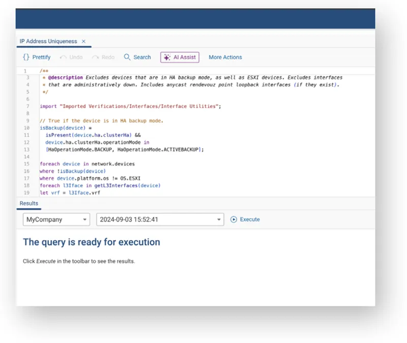Screen dimensions: 407x343
Task: Open the 2024-09-03 15:52:41 snapshot dropdown
Action: (160, 220)
